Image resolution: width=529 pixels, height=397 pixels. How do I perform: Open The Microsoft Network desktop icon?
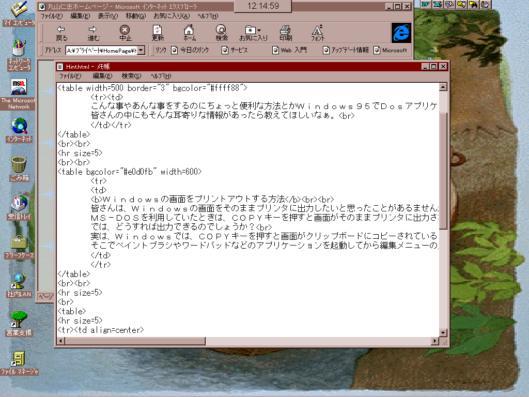point(18,94)
